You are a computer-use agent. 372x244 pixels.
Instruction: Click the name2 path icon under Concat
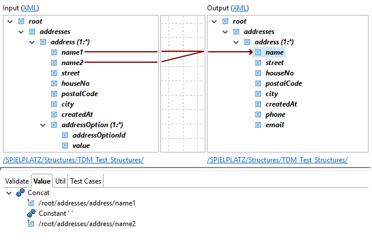click(x=31, y=224)
